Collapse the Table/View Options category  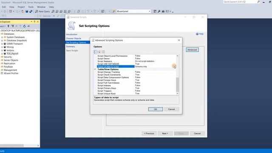click(95, 69)
